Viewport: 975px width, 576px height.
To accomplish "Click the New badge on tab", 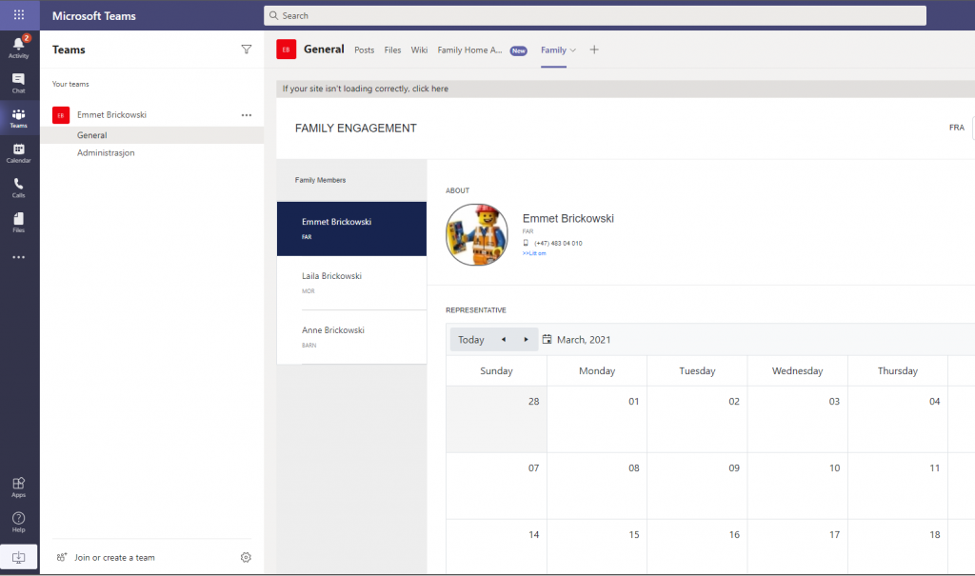I will 519,51.
